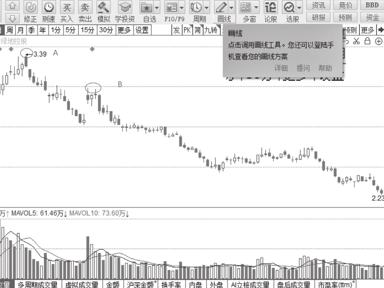The width and height of the screenshot is (384, 288).
Task: Open the 更多 periods menu
Action: tap(124, 30)
